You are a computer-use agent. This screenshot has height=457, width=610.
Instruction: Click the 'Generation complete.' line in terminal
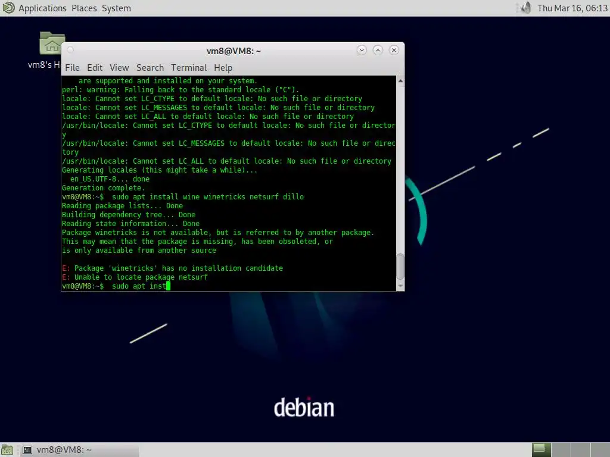tap(103, 188)
